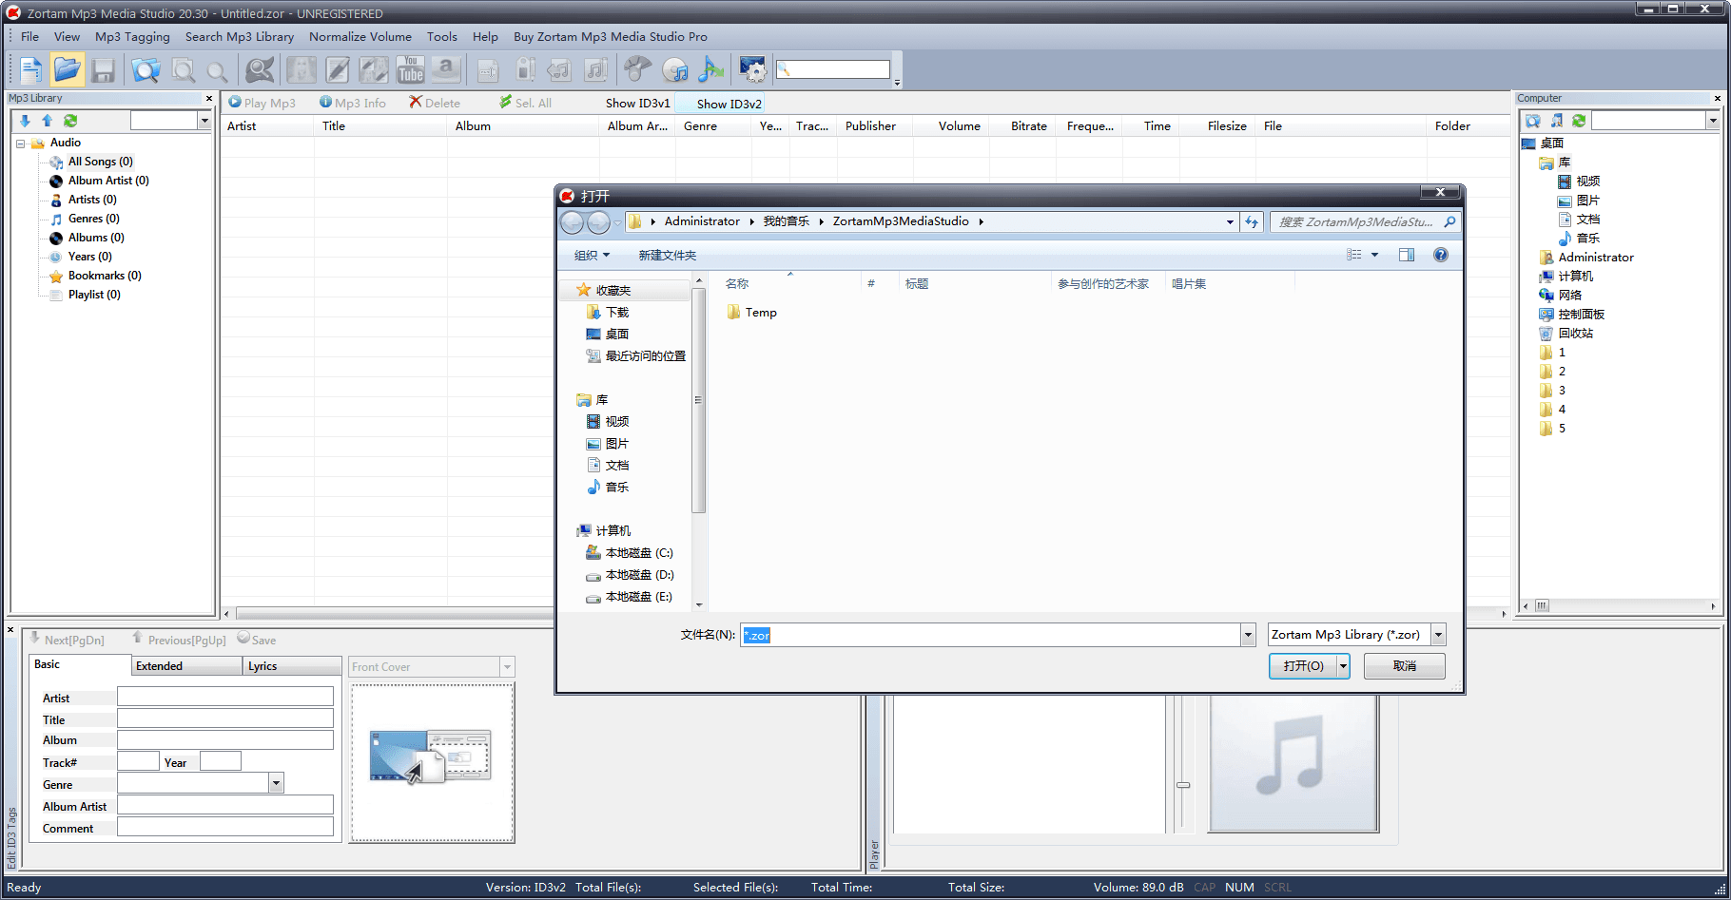Viewport: 1731px width, 900px height.
Task: Click the Artist input field in the tag editor
Action: (x=225, y=697)
